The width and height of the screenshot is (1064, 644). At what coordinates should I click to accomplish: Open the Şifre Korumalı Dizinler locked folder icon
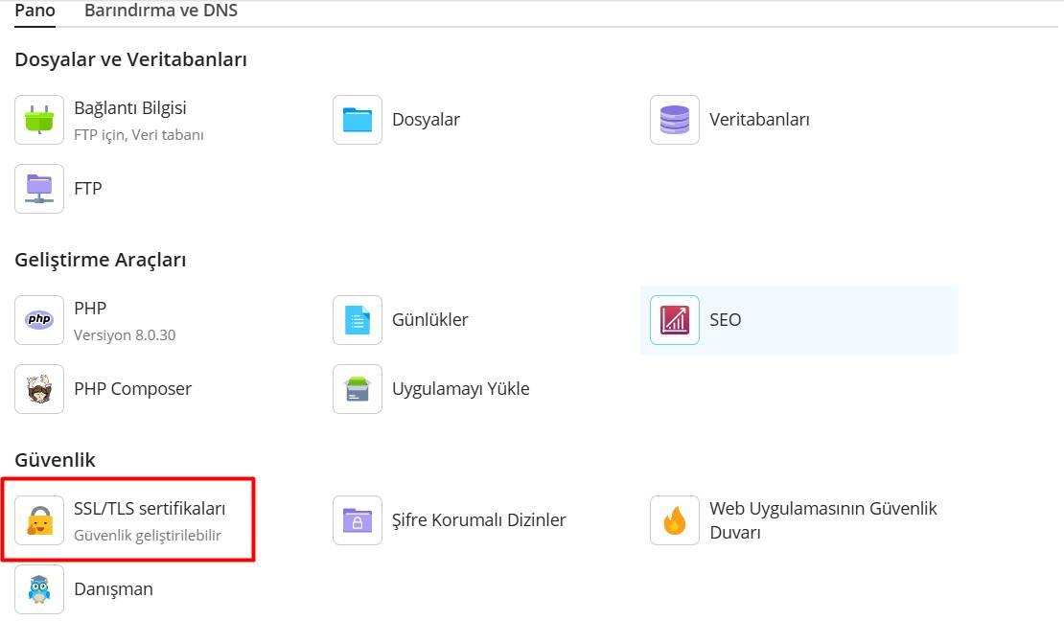pyautogui.click(x=357, y=520)
